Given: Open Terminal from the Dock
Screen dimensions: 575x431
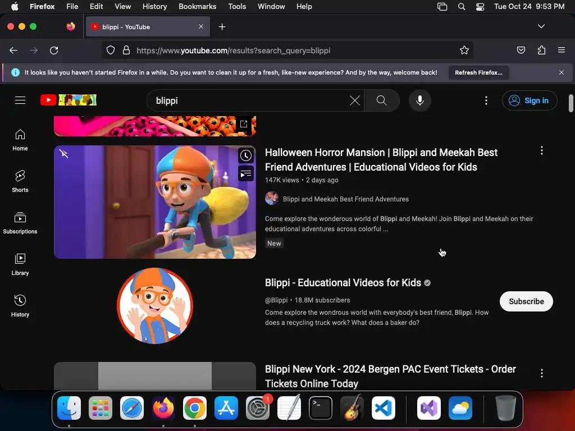Looking at the screenshot, I should tap(321, 408).
